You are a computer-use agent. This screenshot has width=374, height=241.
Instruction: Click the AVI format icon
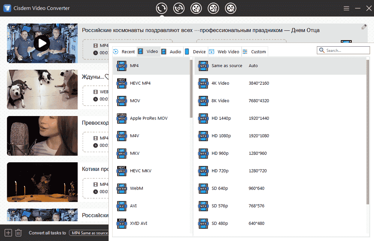click(x=122, y=206)
